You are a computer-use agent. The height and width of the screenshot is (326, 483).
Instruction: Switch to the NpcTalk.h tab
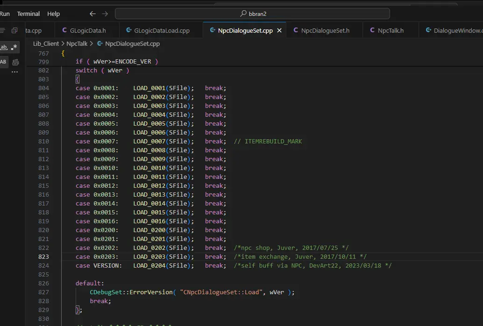pos(391,30)
